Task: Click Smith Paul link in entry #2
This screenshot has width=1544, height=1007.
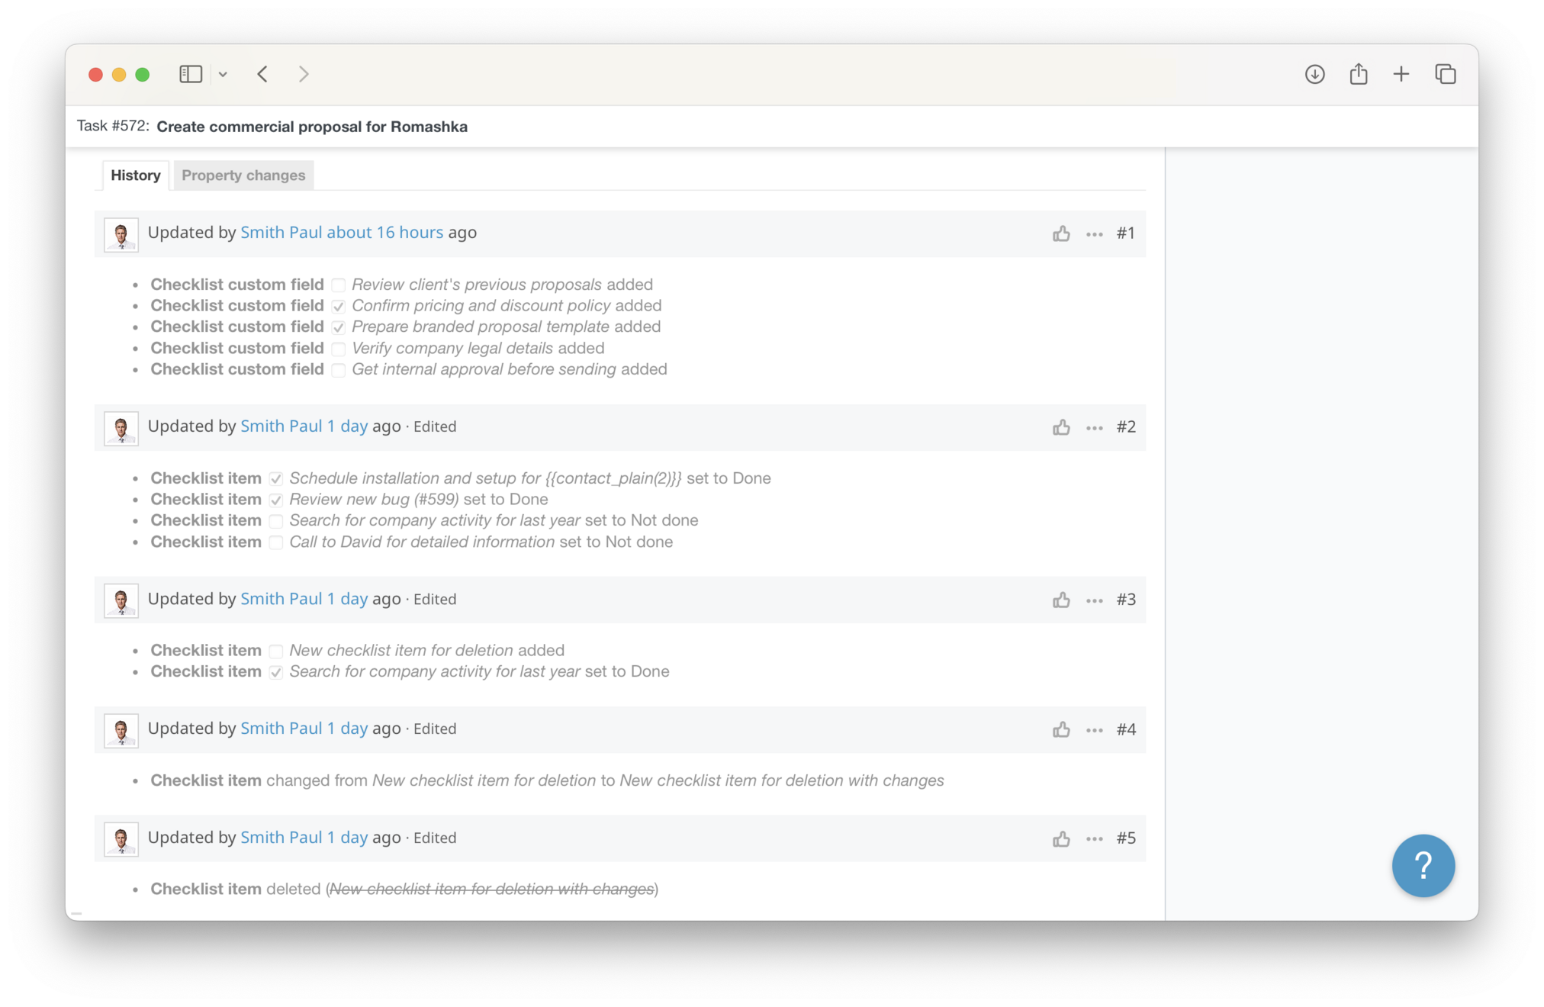Action: [281, 426]
